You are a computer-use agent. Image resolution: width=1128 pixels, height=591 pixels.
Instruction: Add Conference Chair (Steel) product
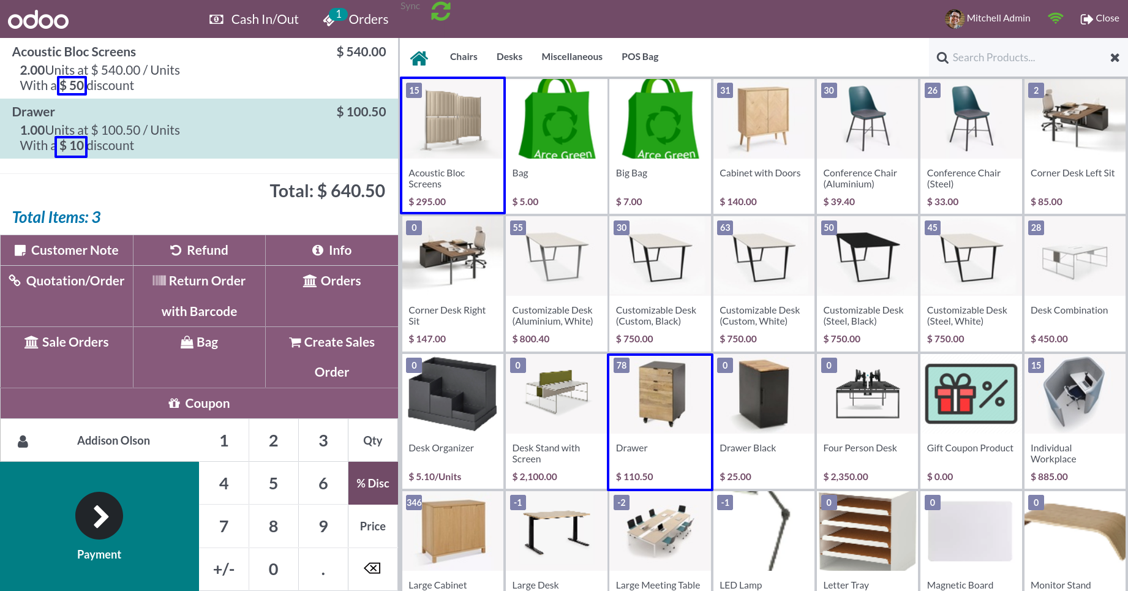[971, 145]
